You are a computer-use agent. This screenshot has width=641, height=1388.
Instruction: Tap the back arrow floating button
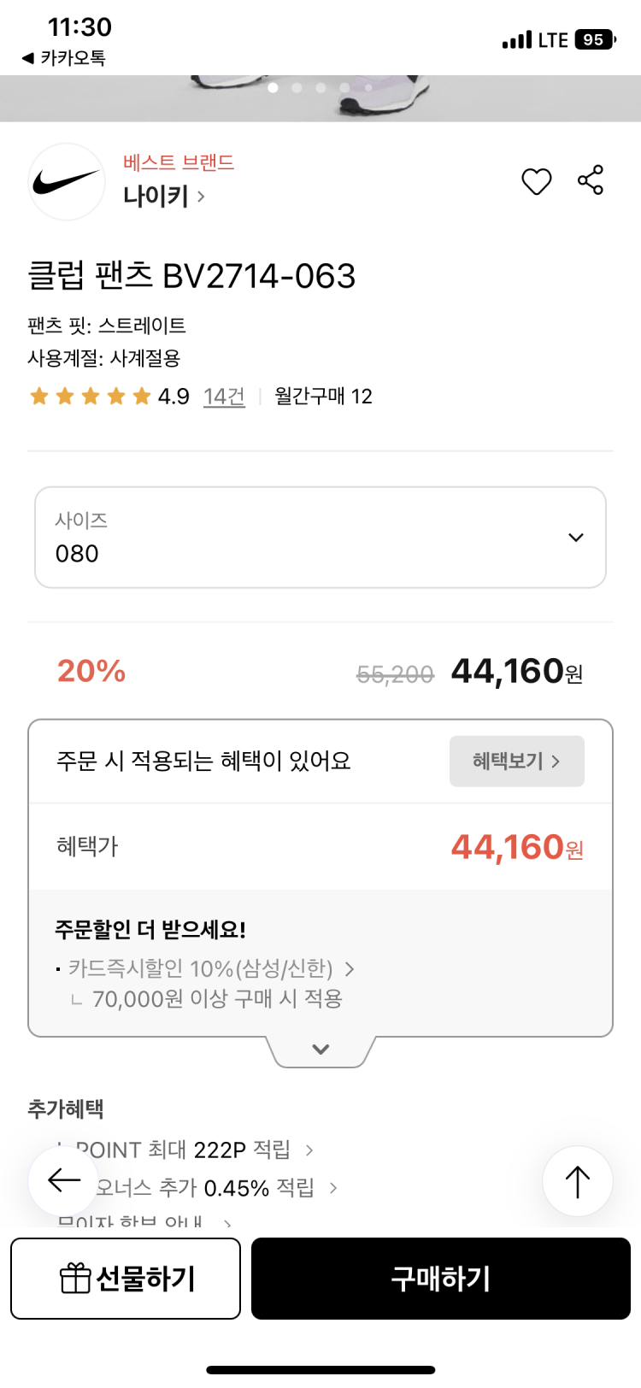65,1181
